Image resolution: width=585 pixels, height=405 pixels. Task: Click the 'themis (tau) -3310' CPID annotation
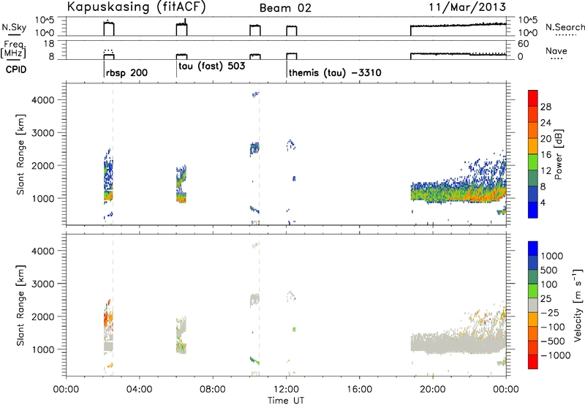pyautogui.click(x=335, y=72)
